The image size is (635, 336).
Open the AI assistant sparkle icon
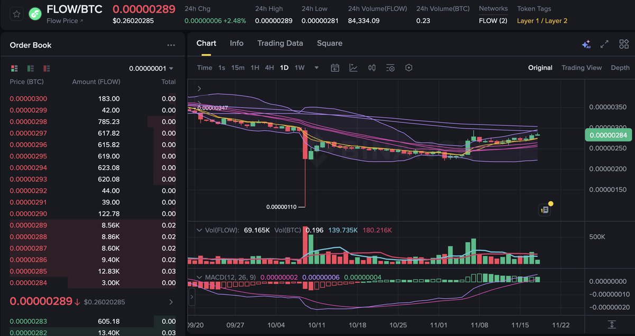click(586, 44)
